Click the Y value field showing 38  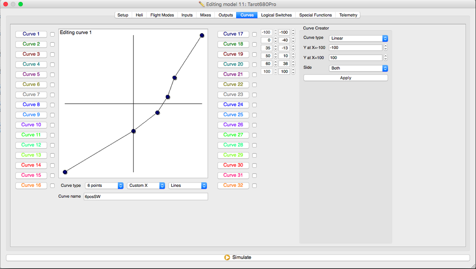tap(284, 64)
